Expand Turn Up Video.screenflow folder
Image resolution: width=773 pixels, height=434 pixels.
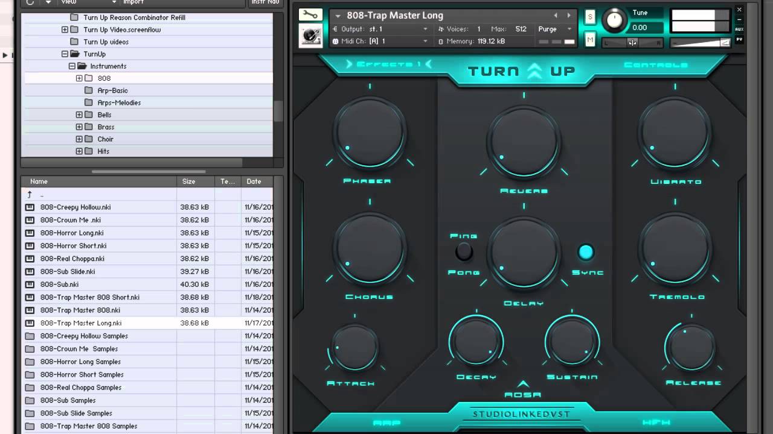coord(65,30)
